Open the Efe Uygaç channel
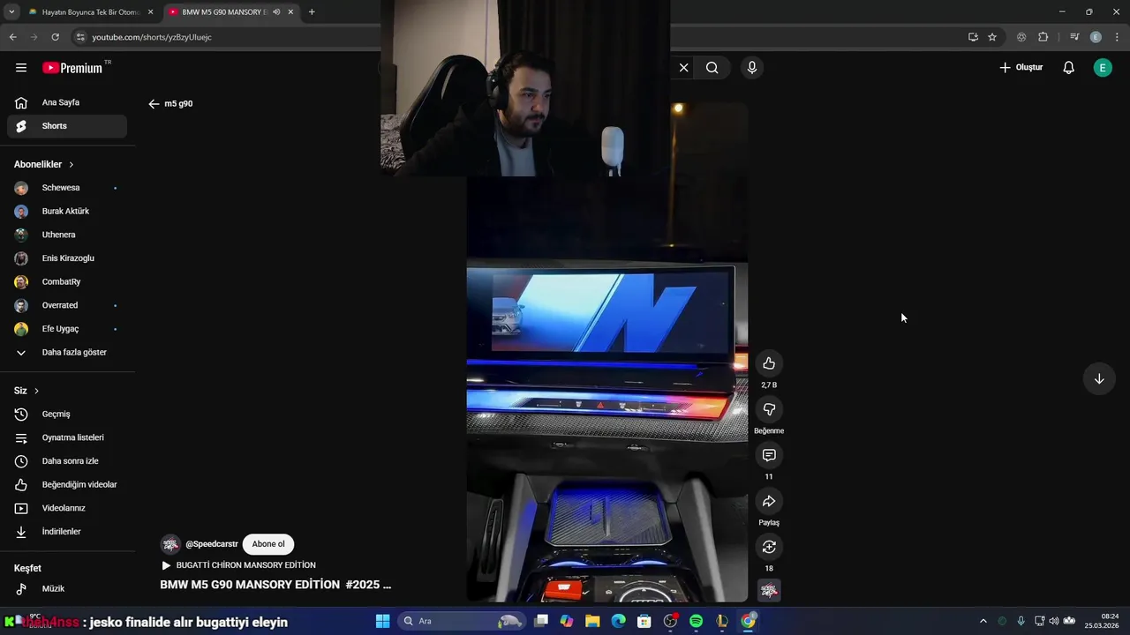The width and height of the screenshot is (1130, 635). [67, 329]
